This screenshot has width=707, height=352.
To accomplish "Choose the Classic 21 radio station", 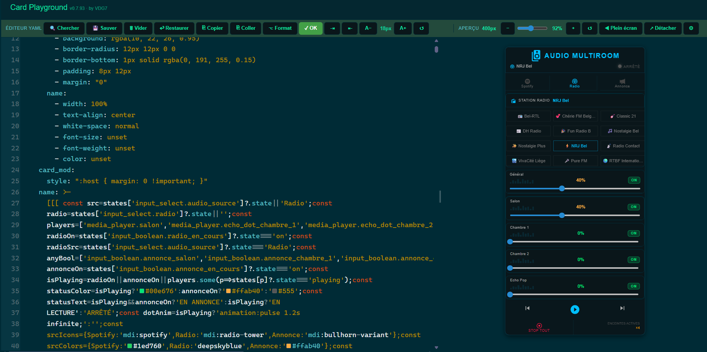I will click(x=622, y=116).
